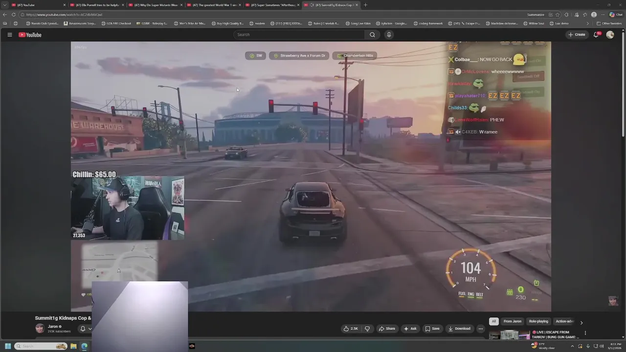Open the weather widget in taskbar
The height and width of the screenshot is (352, 626).
click(x=543, y=346)
